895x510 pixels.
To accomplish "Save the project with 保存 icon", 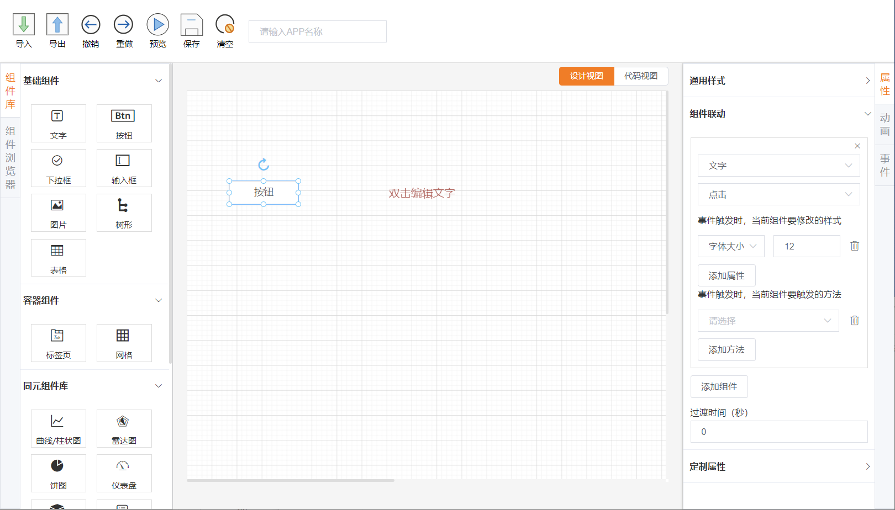I will pyautogui.click(x=192, y=25).
